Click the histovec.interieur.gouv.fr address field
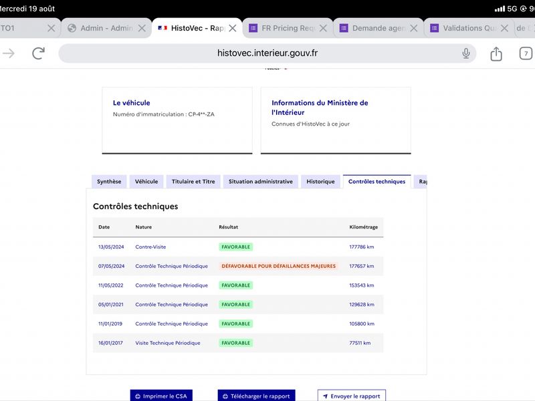 point(267,53)
